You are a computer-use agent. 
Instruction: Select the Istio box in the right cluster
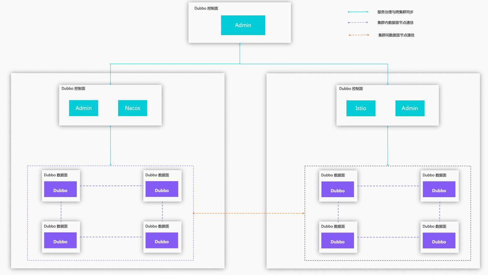(361, 108)
